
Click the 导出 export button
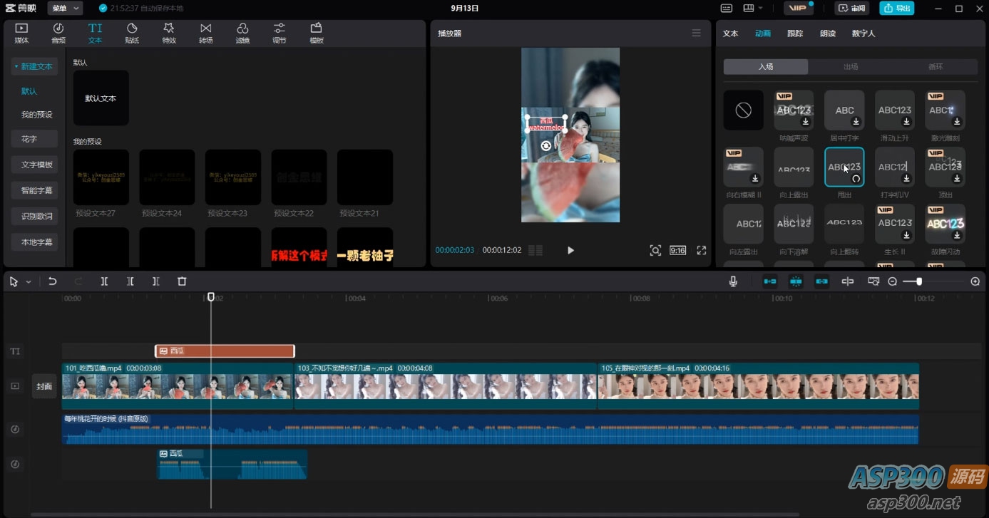click(x=896, y=9)
